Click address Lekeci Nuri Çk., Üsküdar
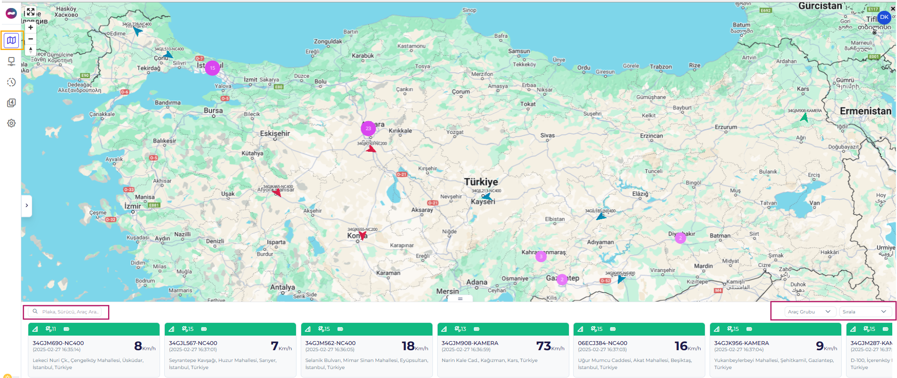897x378 pixels. click(88, 364)
